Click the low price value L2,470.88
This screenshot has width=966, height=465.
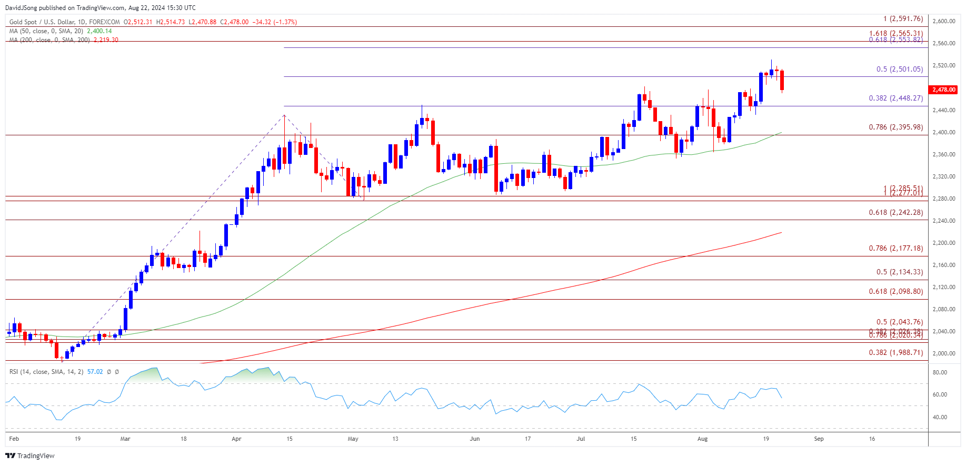pyautogui.click(x=203, y=22)
